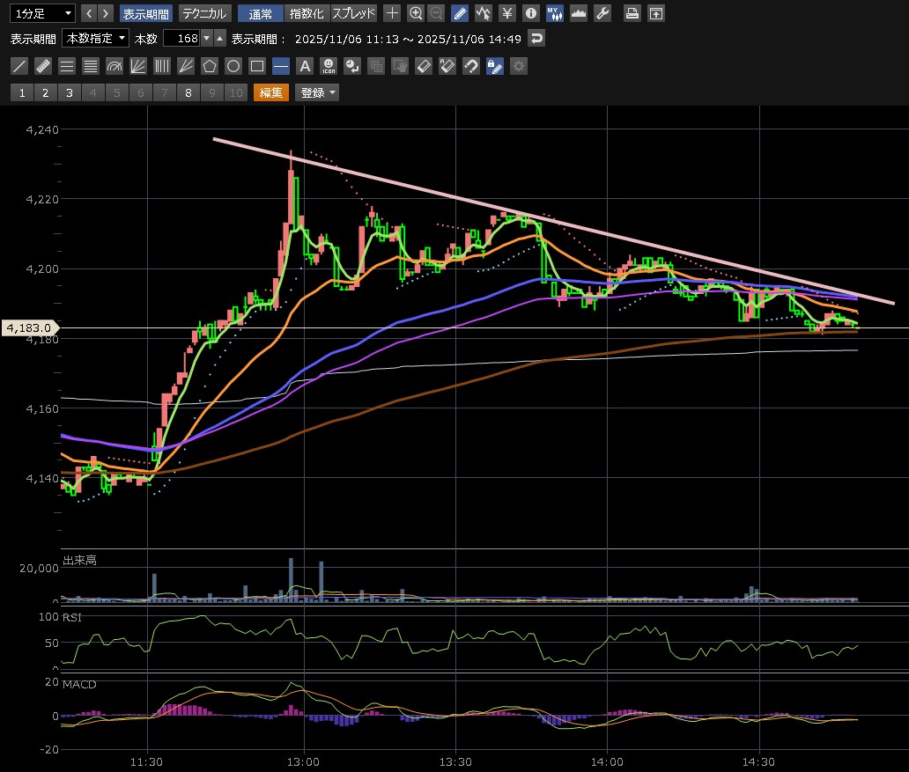Select the 指数化 chart mode
The image size is (909, 772).
tap(307, 13)
